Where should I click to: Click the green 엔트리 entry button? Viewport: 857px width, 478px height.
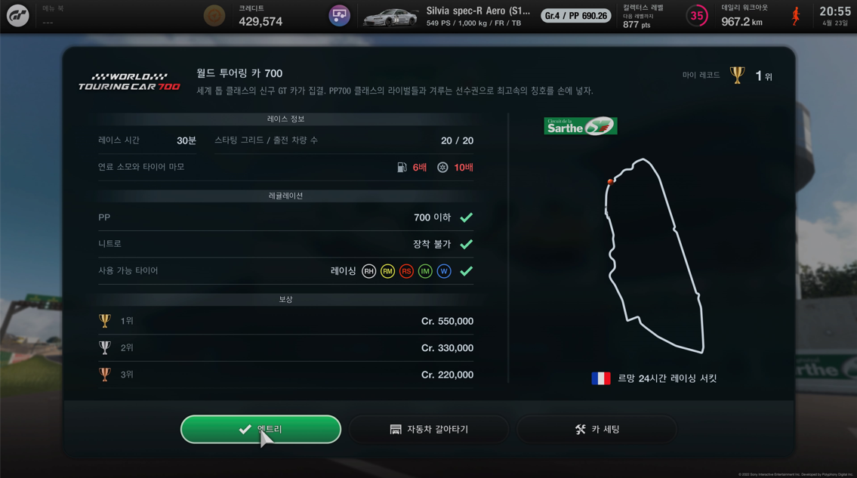(260, 430)
